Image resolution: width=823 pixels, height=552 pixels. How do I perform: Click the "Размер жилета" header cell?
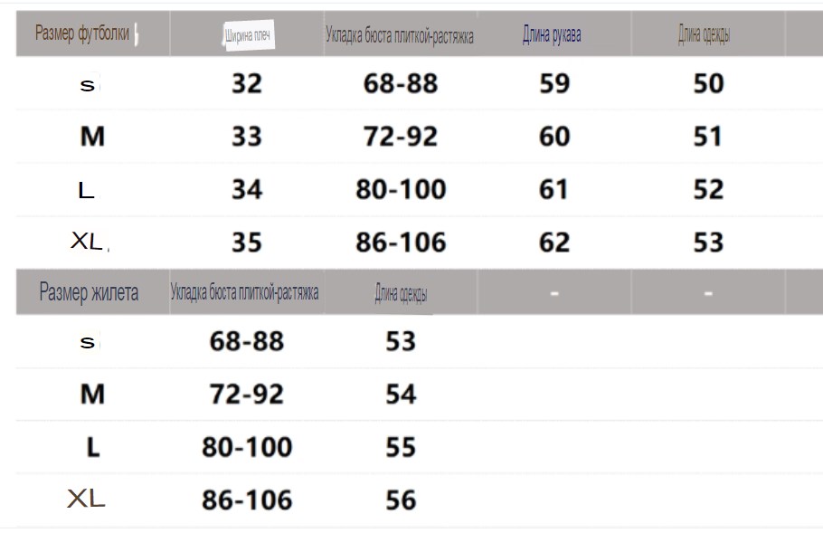point(89,292)
